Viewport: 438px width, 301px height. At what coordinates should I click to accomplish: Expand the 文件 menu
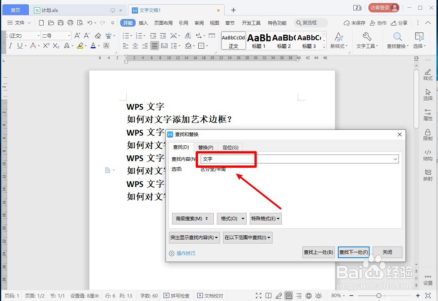coord(19,23)
